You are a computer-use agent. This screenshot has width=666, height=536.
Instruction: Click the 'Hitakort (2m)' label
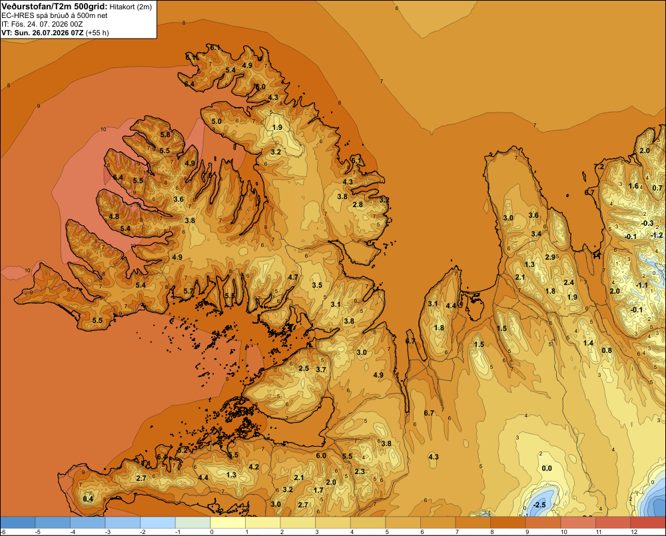coord(131,7)
